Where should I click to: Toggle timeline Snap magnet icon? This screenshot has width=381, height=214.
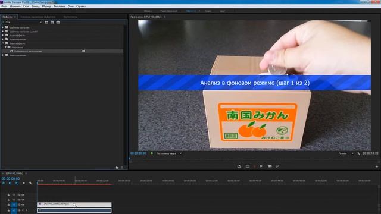point(10,183)
